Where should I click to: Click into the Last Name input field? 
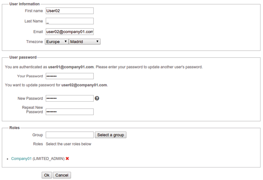click(x=69, y=21)
